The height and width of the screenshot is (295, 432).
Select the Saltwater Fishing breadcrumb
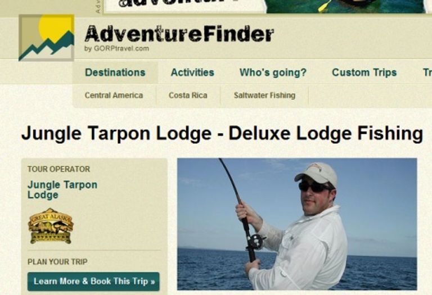click(x=264, y=95)
